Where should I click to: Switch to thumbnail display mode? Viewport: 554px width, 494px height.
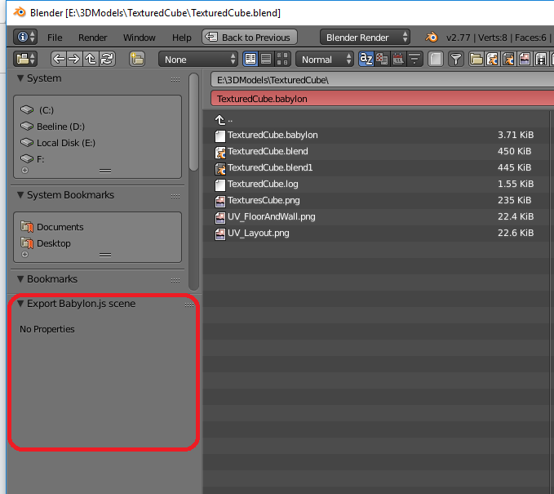click(x=282, y=59)
